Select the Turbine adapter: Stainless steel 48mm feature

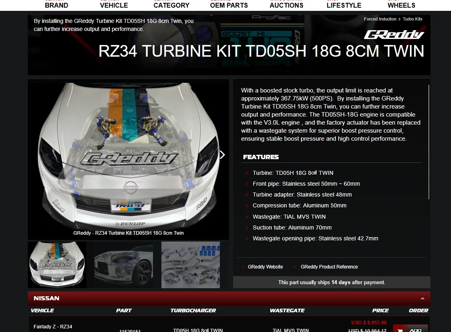point(302,195)
